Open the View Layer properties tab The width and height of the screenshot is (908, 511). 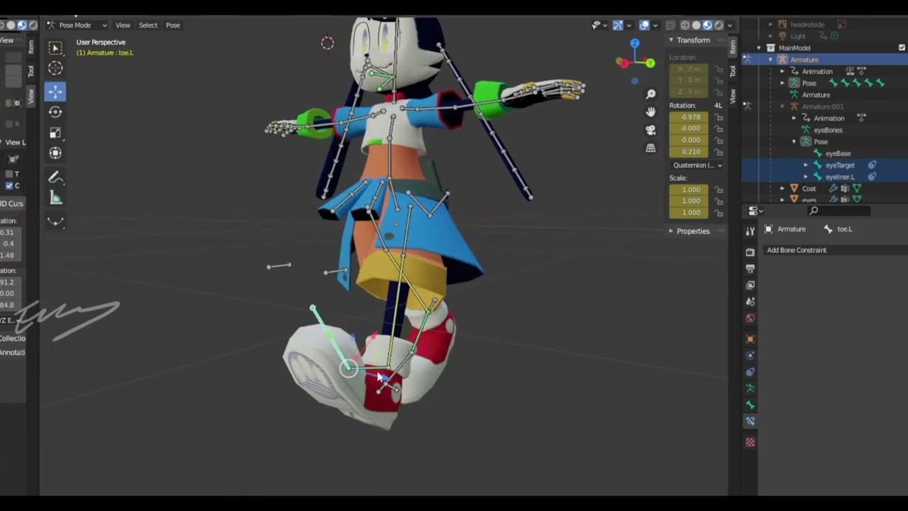pyautogui.click(x=750, y=285)
